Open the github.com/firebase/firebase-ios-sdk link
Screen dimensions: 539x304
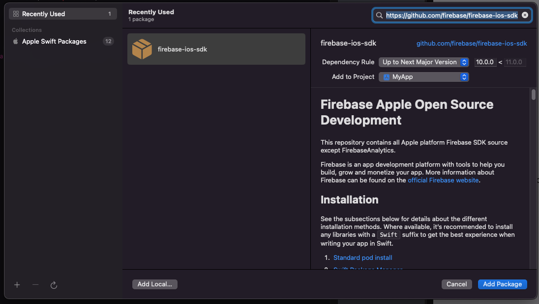point(472,44)
